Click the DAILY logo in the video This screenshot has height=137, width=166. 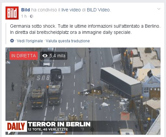[16, 126]
